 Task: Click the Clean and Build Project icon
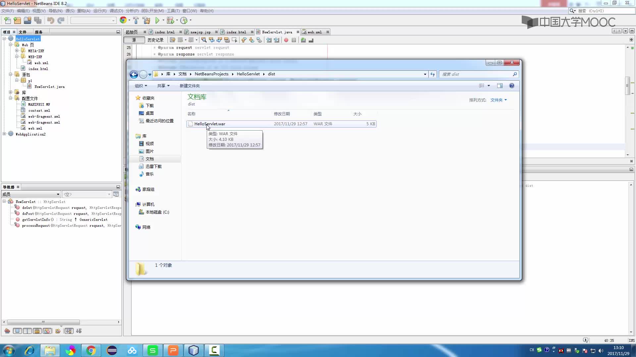(146, 20)
